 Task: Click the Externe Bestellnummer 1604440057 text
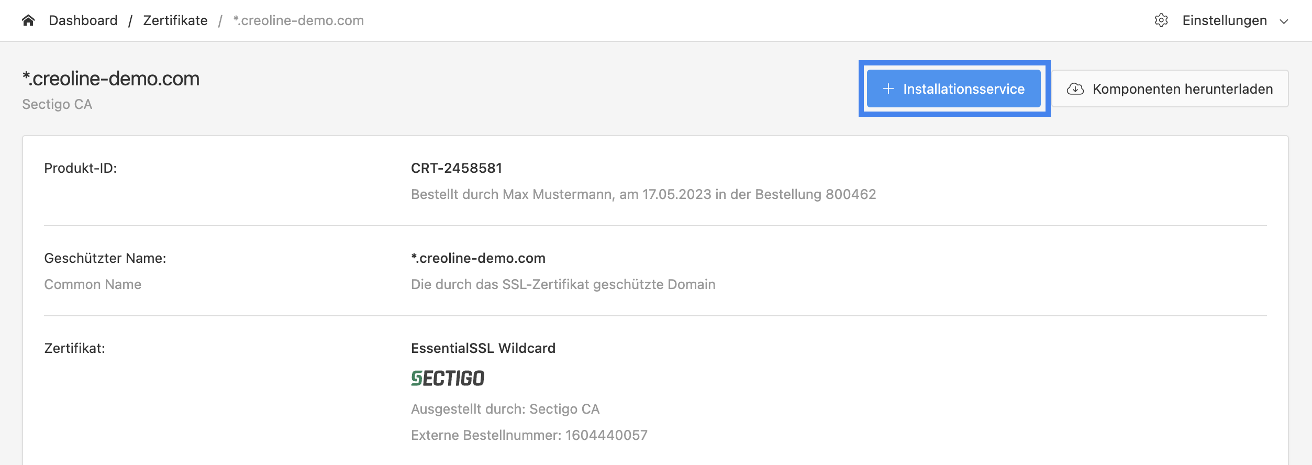(529, 435)
